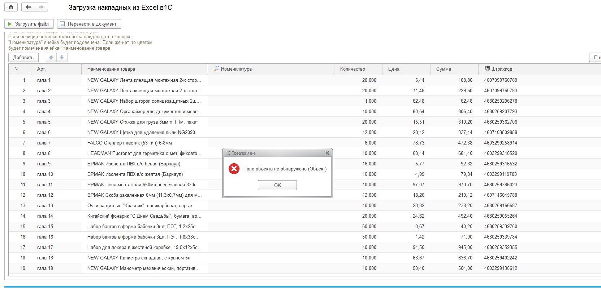The width and height of the screenshot is (601, 289).
Task: Select quantity cell 60,000
Action: (358, 226)
